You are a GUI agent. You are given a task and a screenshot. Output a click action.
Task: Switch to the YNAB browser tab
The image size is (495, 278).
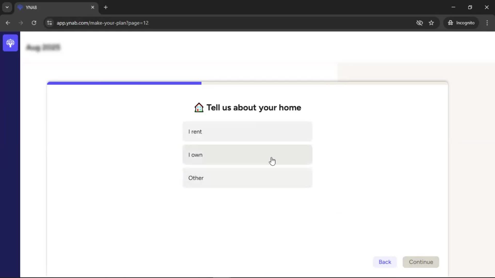[x=56, y=7]
